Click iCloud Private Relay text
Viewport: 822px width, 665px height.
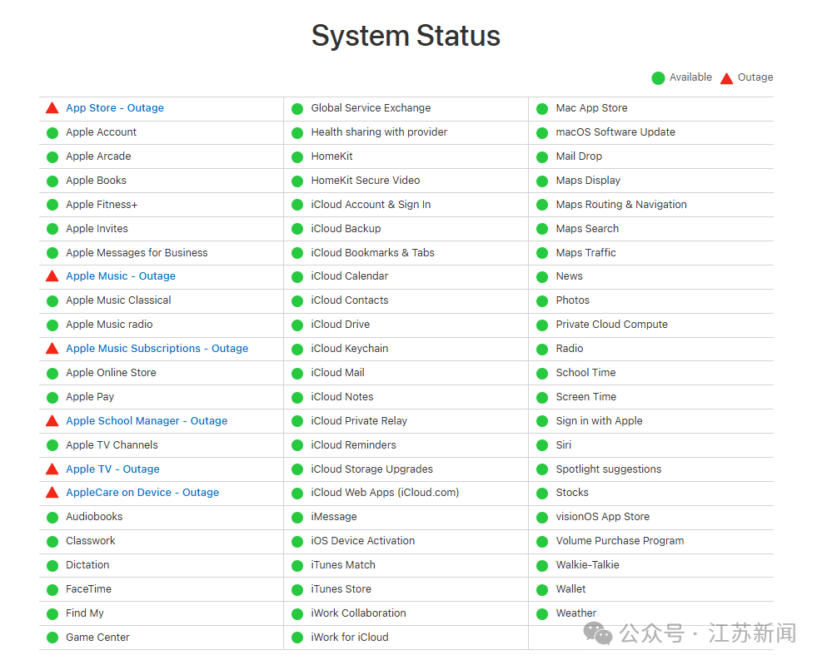tap(359, 421)
